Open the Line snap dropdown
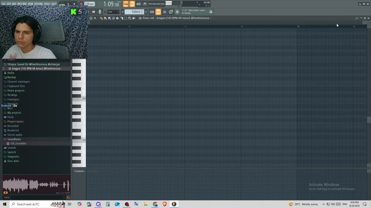The height and width of the screenshot is (208, 371). tap(113, 12)
